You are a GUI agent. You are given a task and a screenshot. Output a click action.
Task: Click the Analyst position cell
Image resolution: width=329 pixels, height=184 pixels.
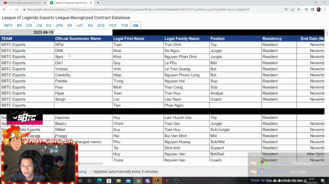[x=236, y=93]
